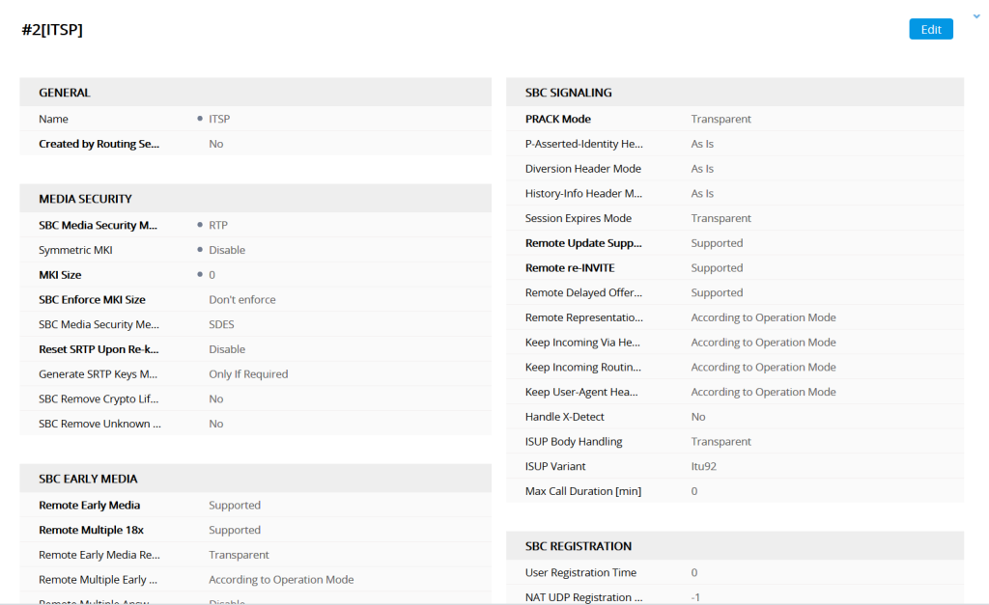This screenshot has width=989, height=605.
Task: Click the blue indicator dot beside Name ITSP
Action: pyautogui.click(x=202, y=119)
